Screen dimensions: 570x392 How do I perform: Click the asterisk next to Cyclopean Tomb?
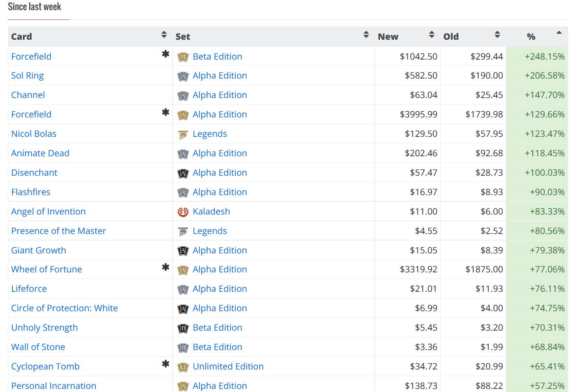click(166, 365)
